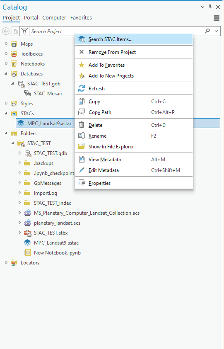Image resolution: width=224 pixels, height=349 pixels.
Task: Open the Catalog hamburger menu
Action: coord(217,18)
